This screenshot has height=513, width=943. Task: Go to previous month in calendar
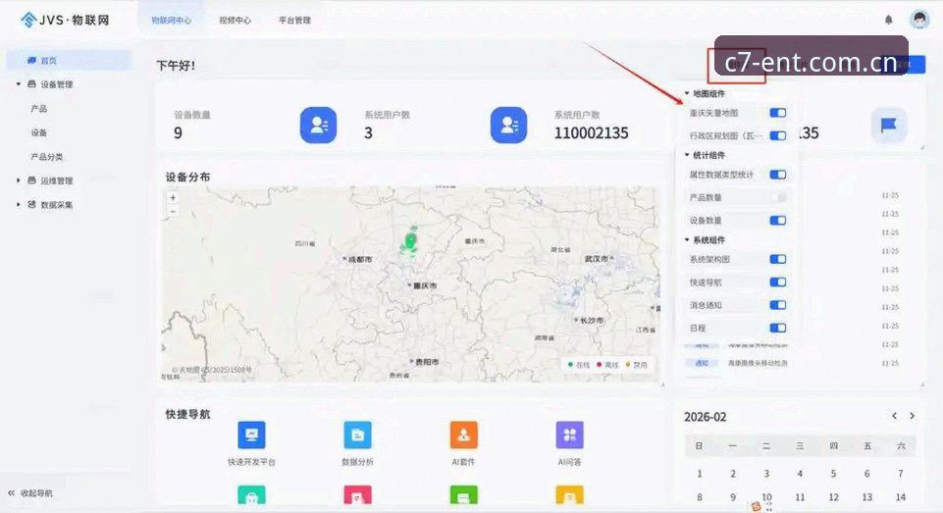click(x=894, y=416)
